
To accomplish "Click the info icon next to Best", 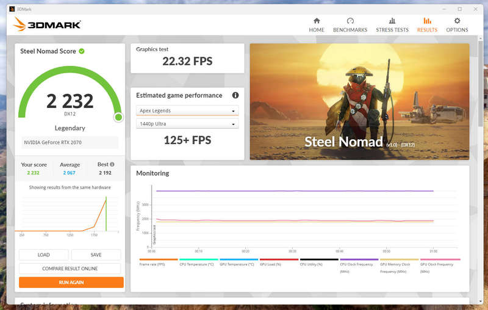I will [x=112, y=164].
